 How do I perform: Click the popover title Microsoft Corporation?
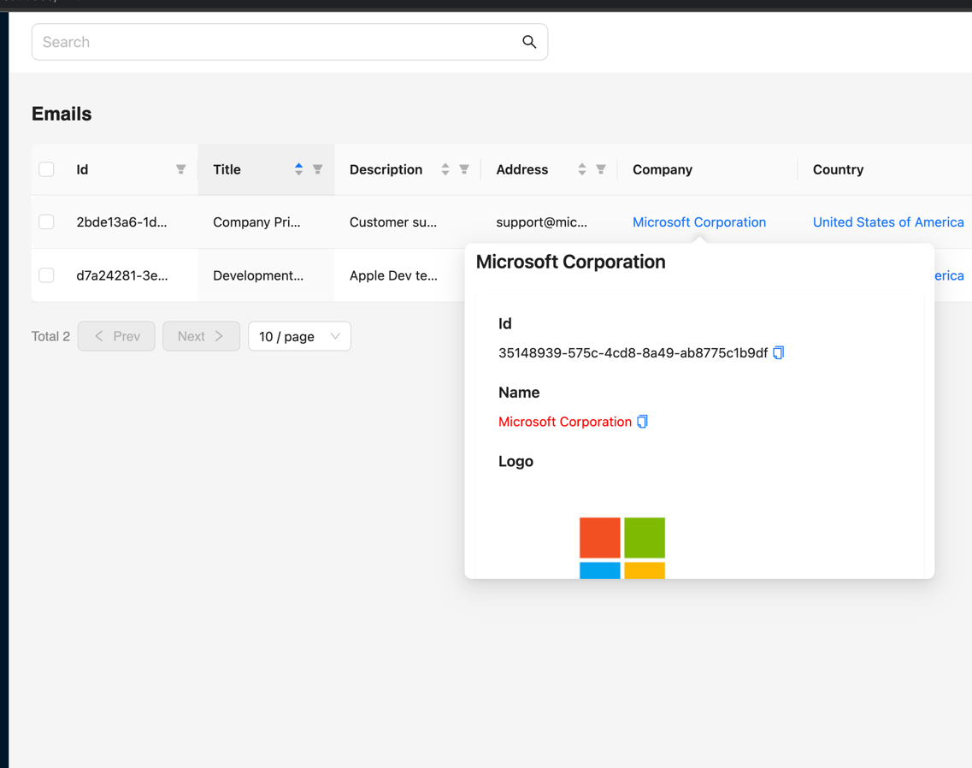570,262
